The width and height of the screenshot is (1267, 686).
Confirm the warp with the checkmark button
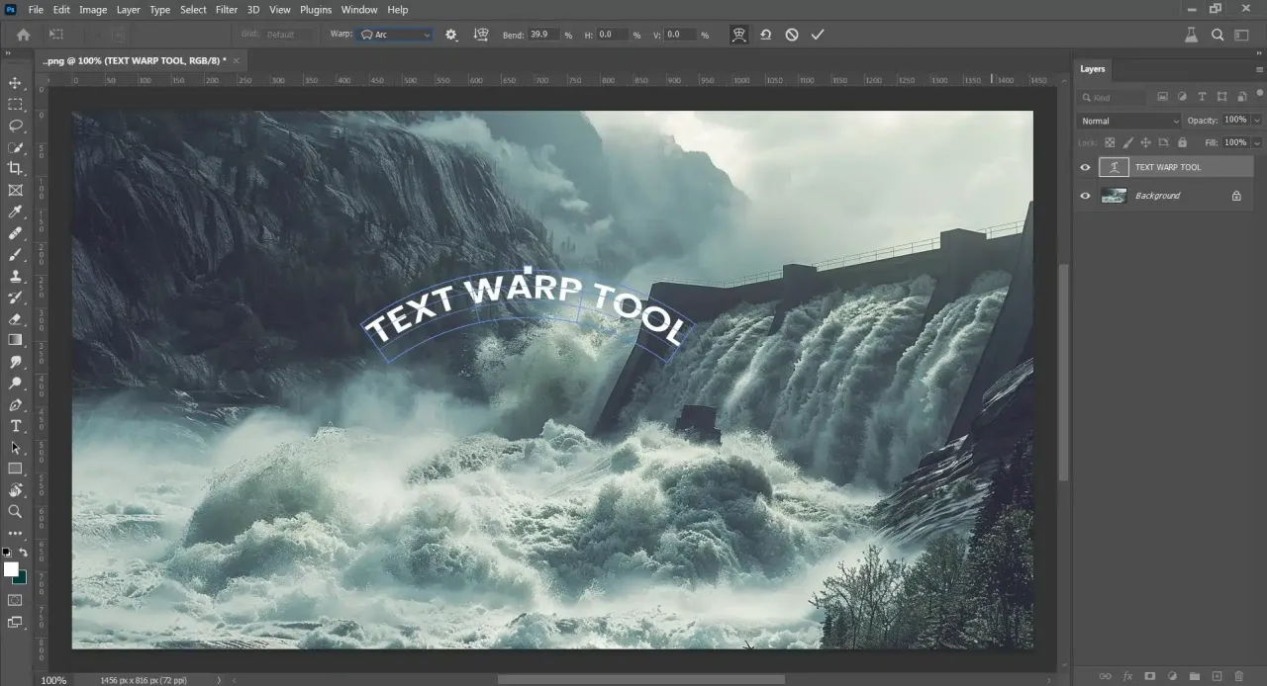click(x=817, y=35)
